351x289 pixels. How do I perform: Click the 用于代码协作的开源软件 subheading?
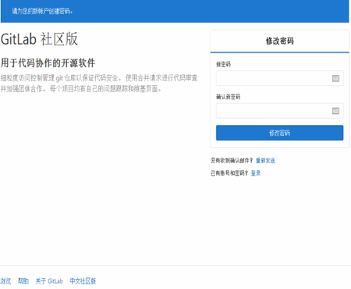(x=48, y=63)
